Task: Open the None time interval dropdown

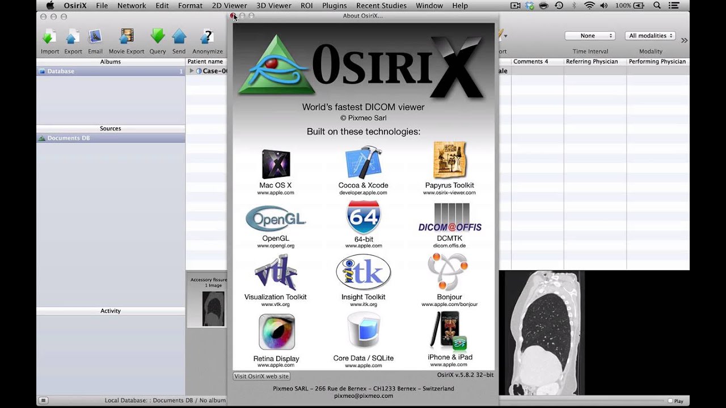Action: pyautogui.click(x=590, y=36)
